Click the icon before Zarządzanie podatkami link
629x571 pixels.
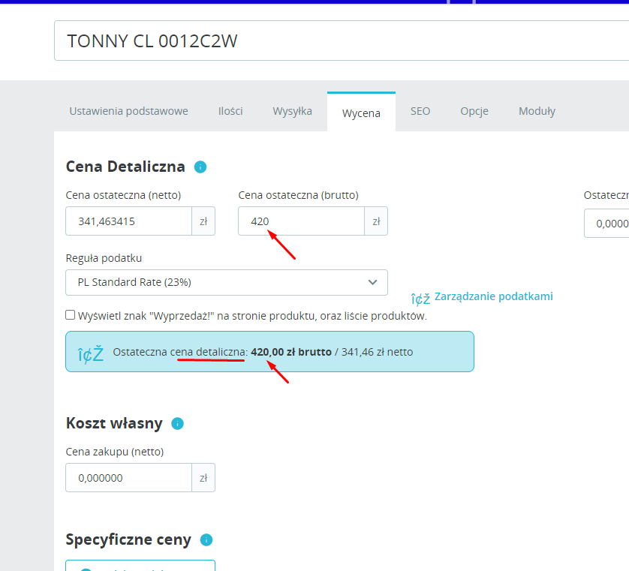pyautogui.click(x=420, y=299)
